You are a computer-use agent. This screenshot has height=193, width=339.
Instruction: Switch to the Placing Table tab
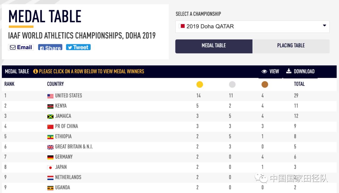(291, 46)
